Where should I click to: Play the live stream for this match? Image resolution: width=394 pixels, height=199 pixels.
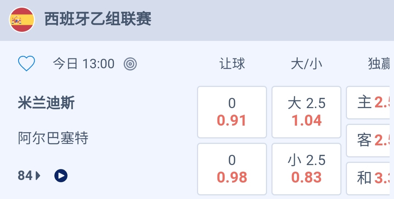(x=61, y=176)
